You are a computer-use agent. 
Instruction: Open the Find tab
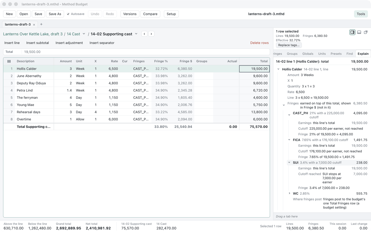click(x=350, y=54)
